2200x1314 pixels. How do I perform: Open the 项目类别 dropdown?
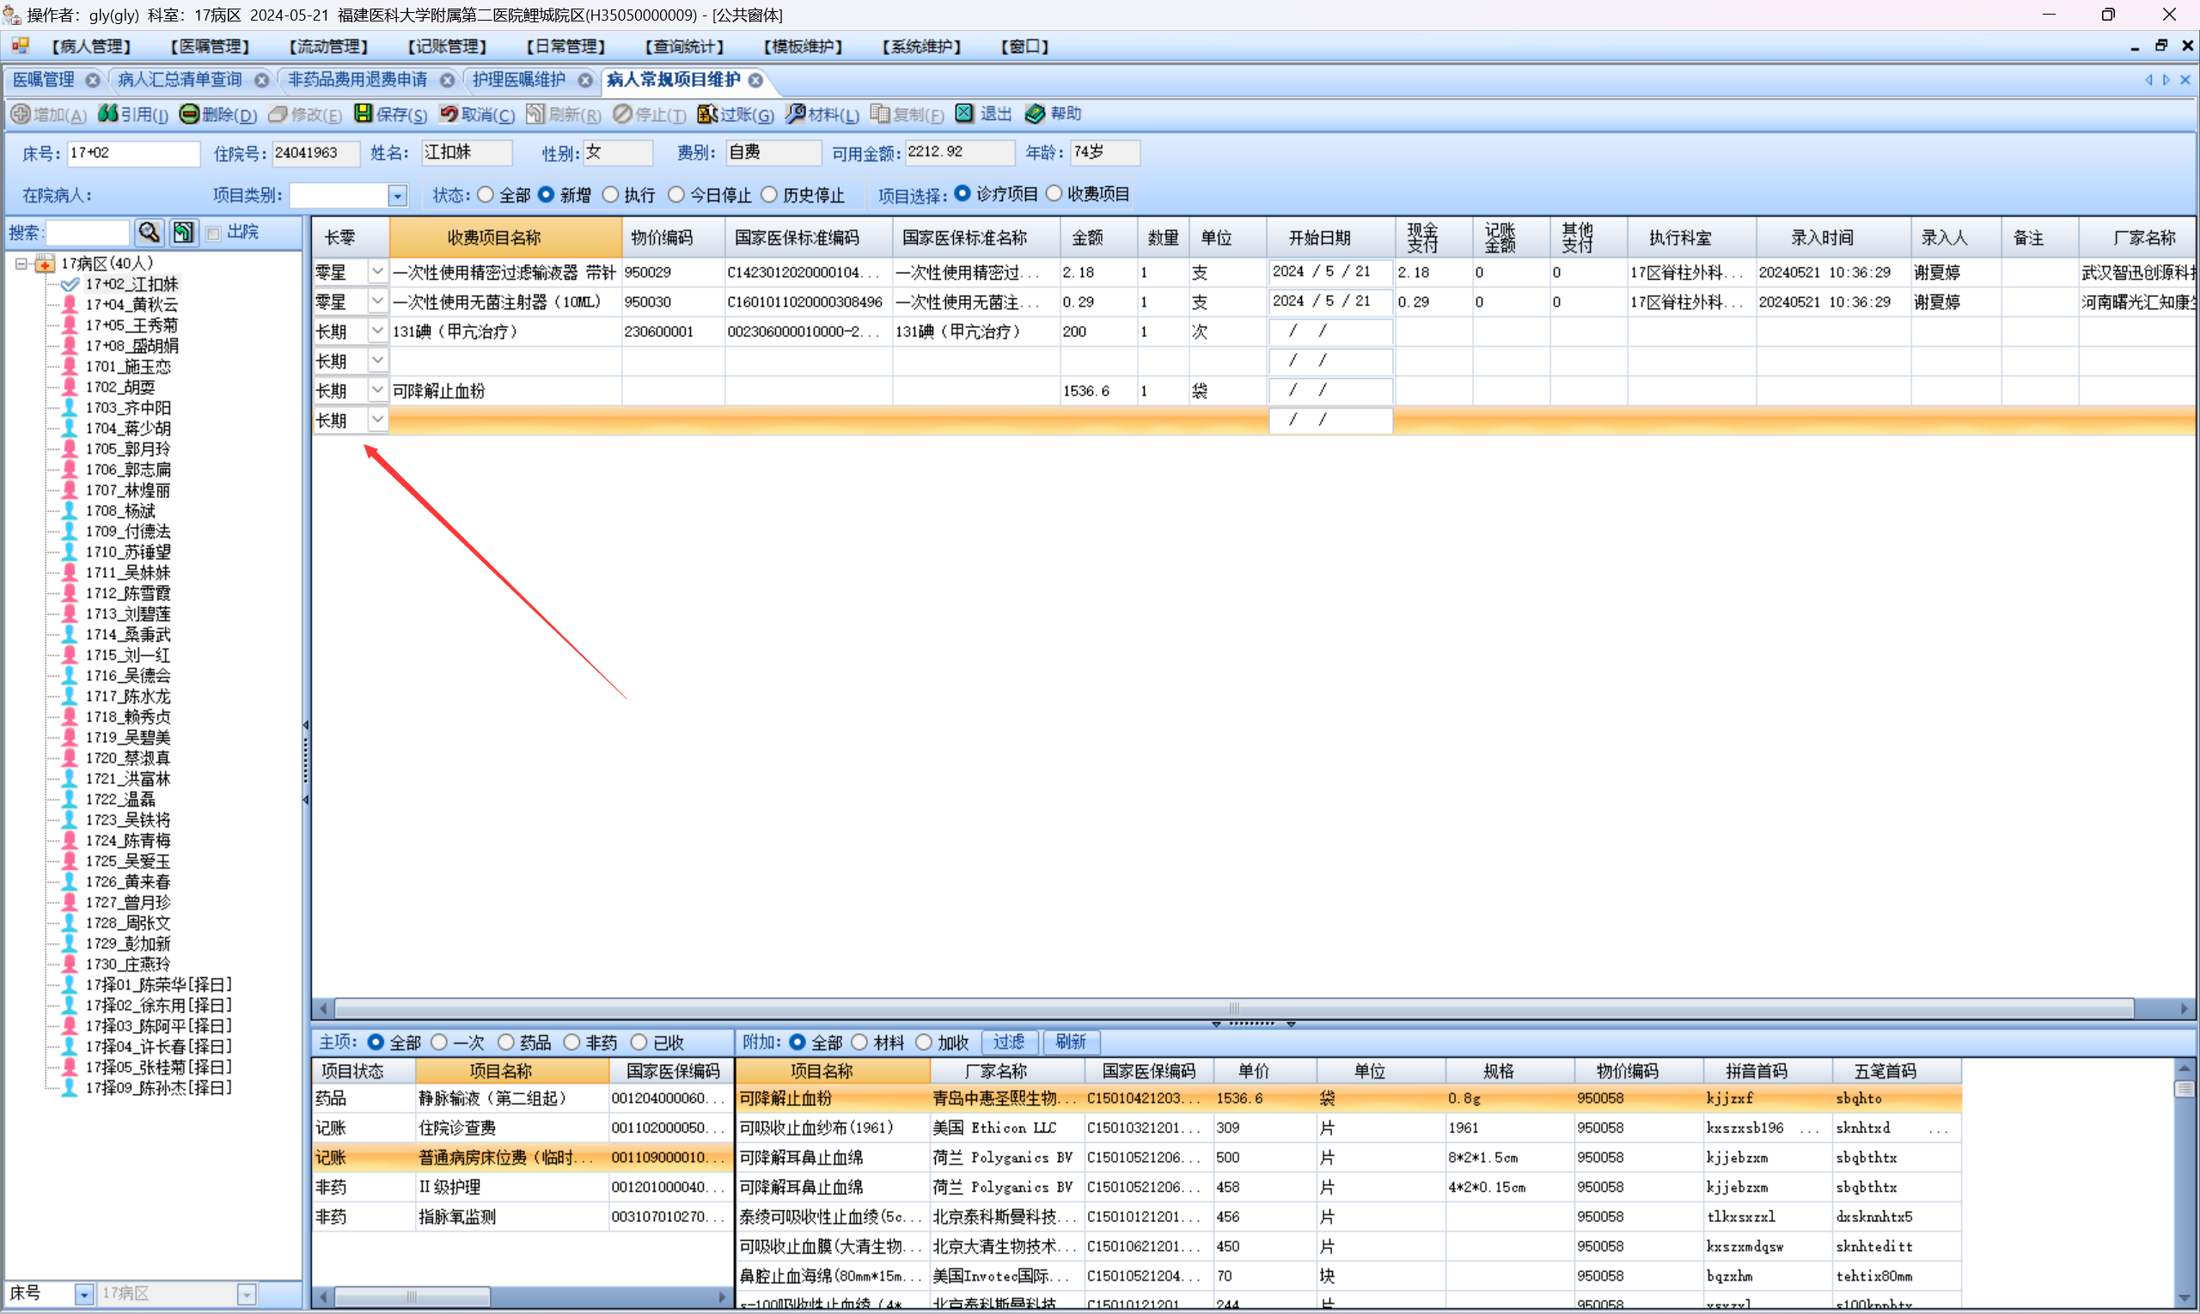[397, 196]
